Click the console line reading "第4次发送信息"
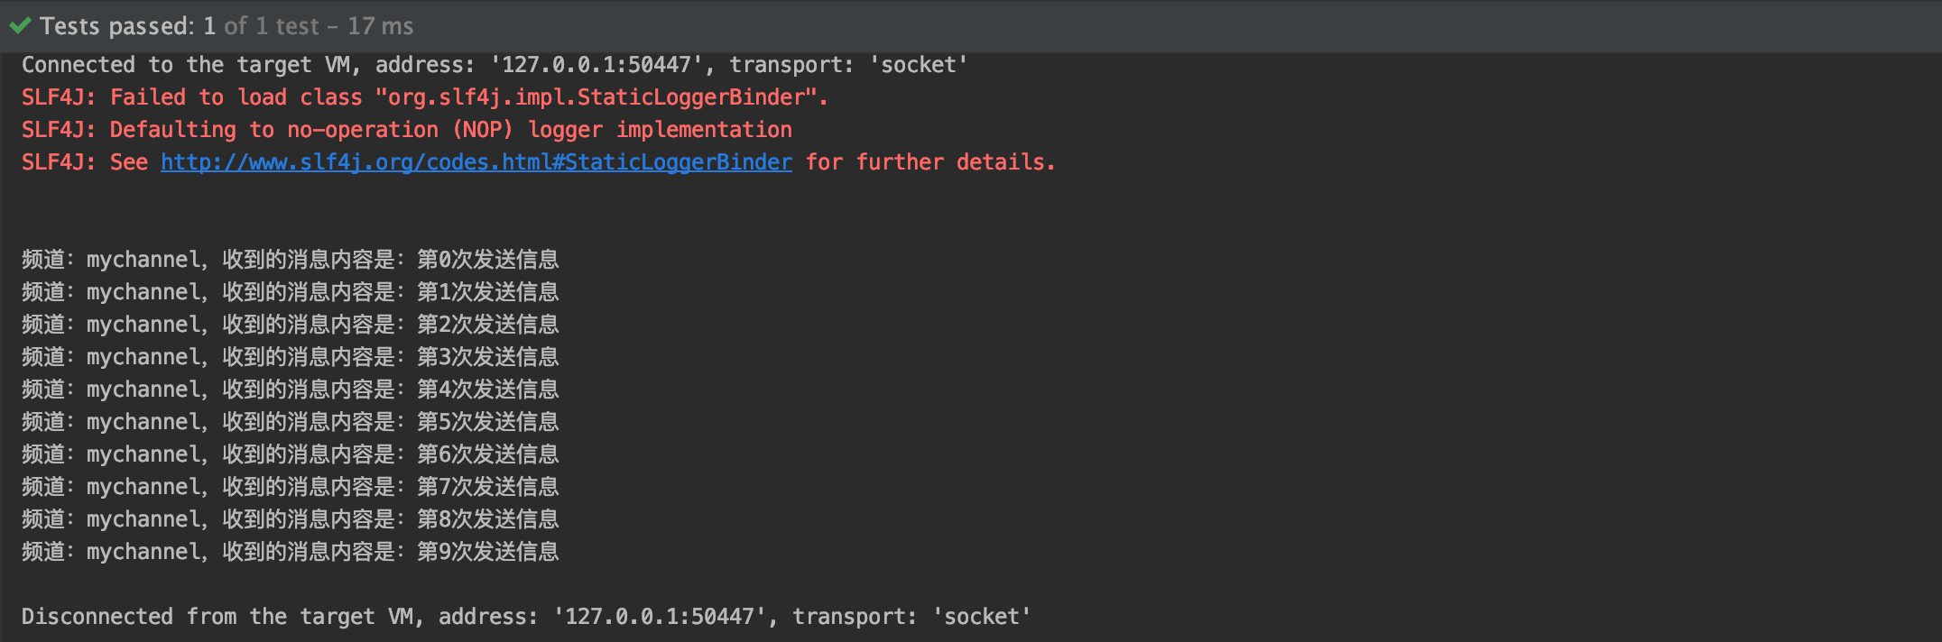Viewport: 1942px width, 642px height. [x=290, y=390]
